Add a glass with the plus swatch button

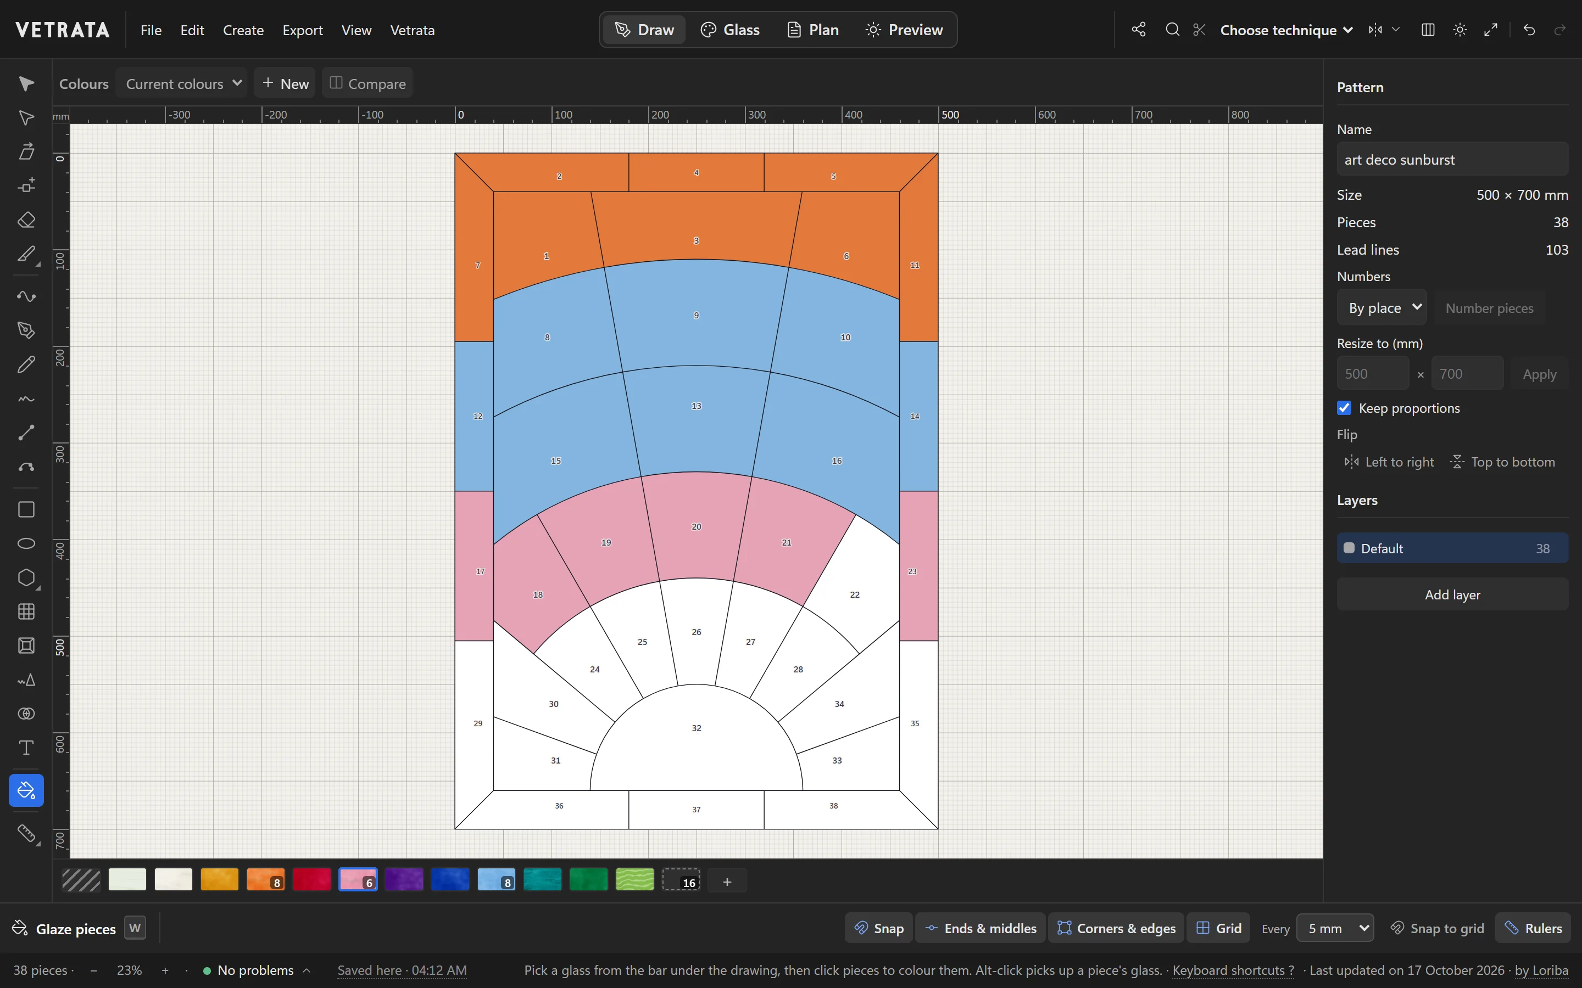click(727, 882)
